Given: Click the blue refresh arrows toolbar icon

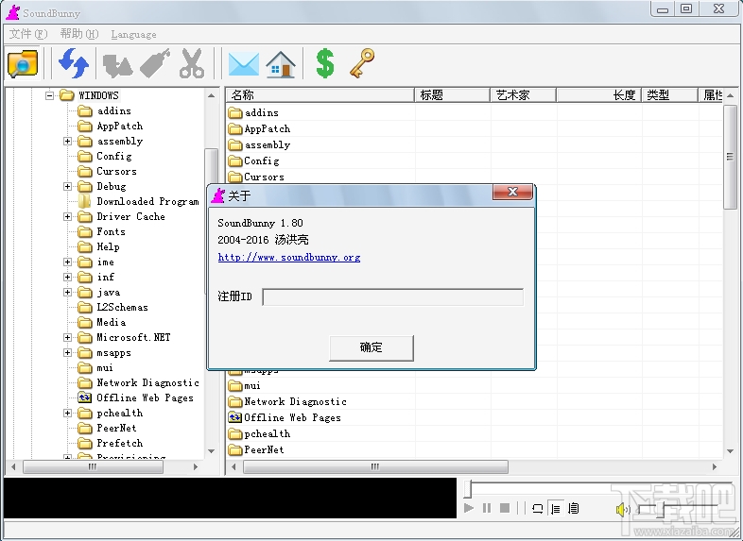Looking at the screenshot, I should point(73,63).
